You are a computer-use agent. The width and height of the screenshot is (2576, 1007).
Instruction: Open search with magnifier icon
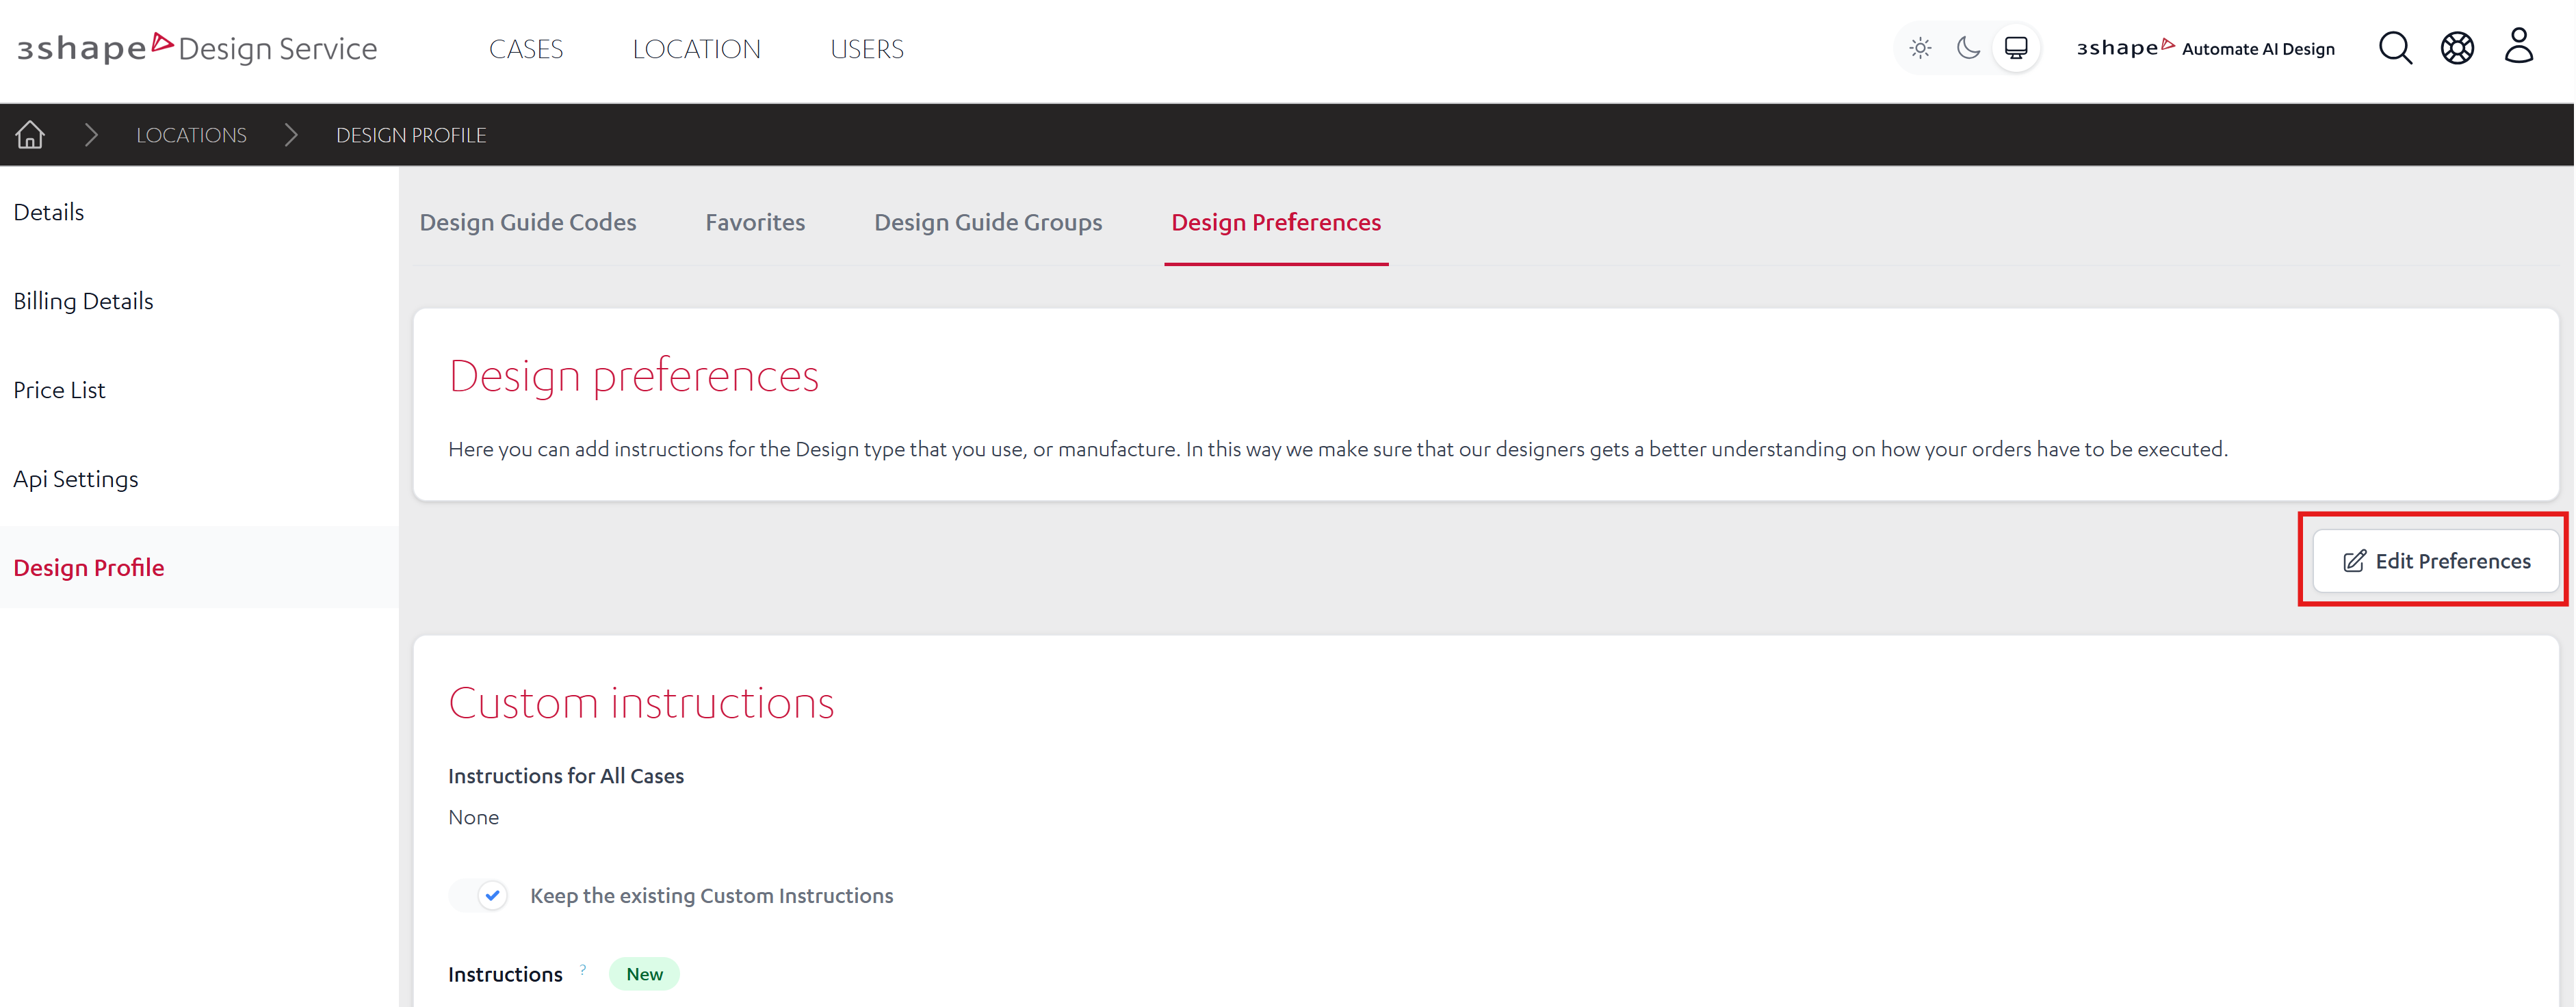2395,48
